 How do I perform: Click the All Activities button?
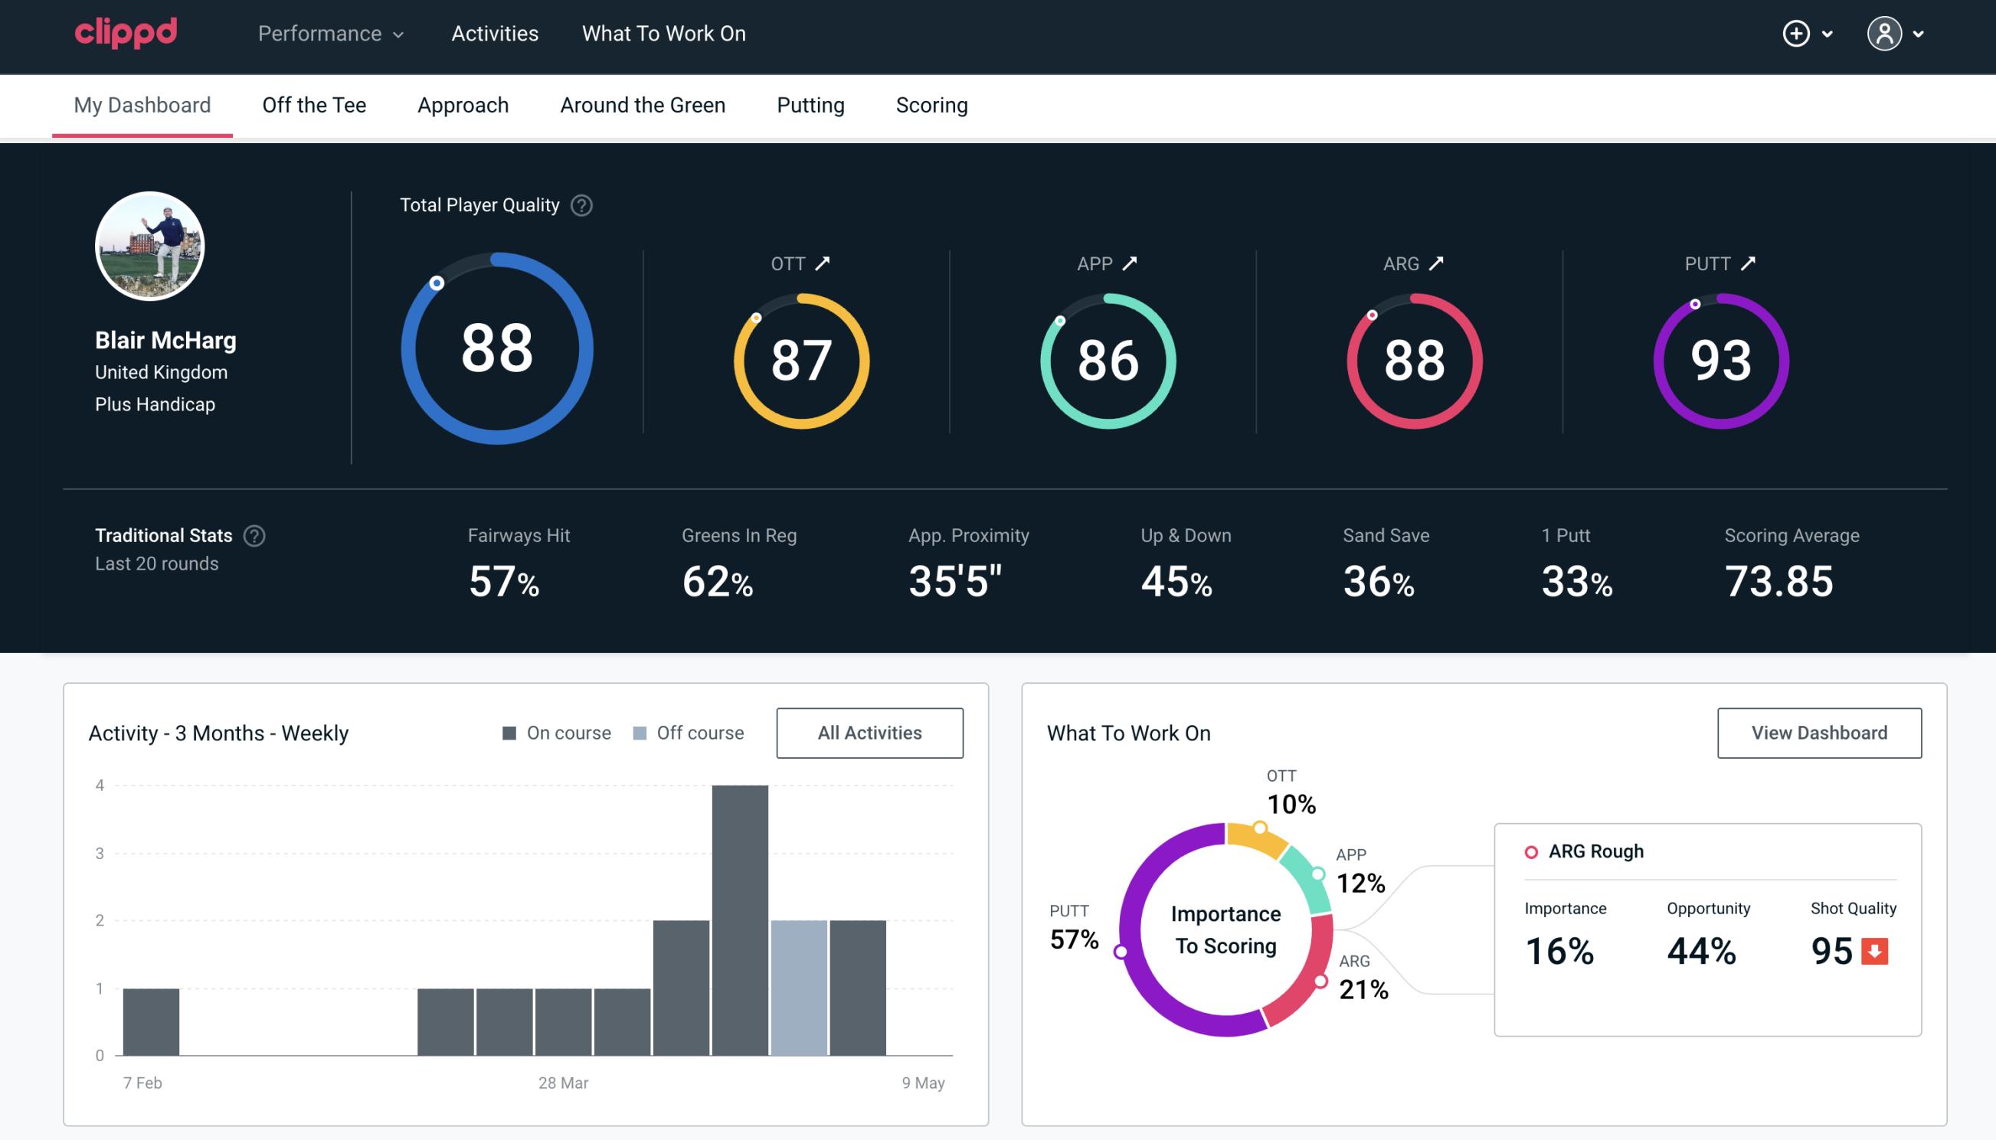(x=869, y=732)
